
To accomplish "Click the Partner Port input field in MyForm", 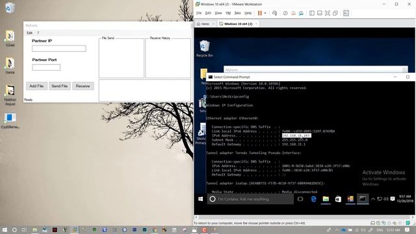I will pos(46,68).
